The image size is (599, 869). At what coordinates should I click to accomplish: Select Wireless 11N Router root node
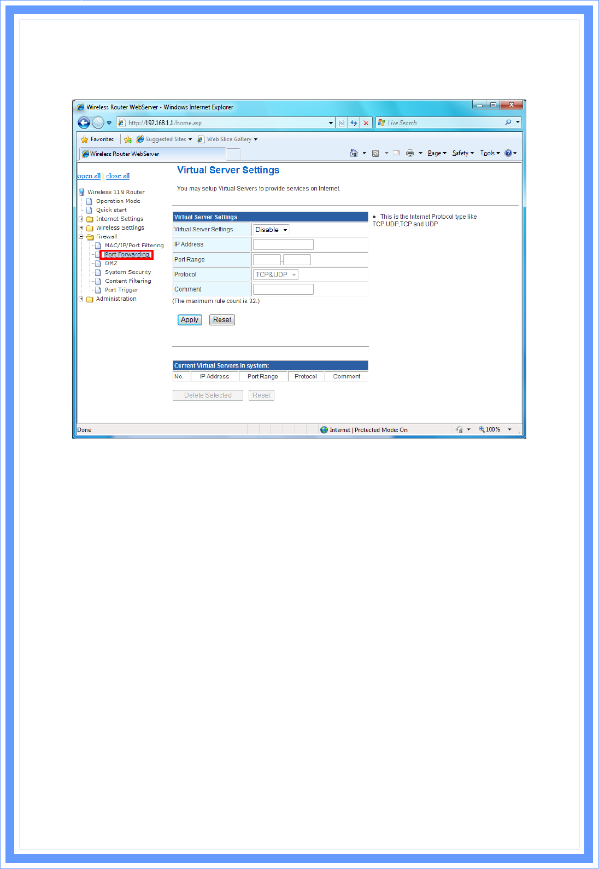(x=116, y=192)
